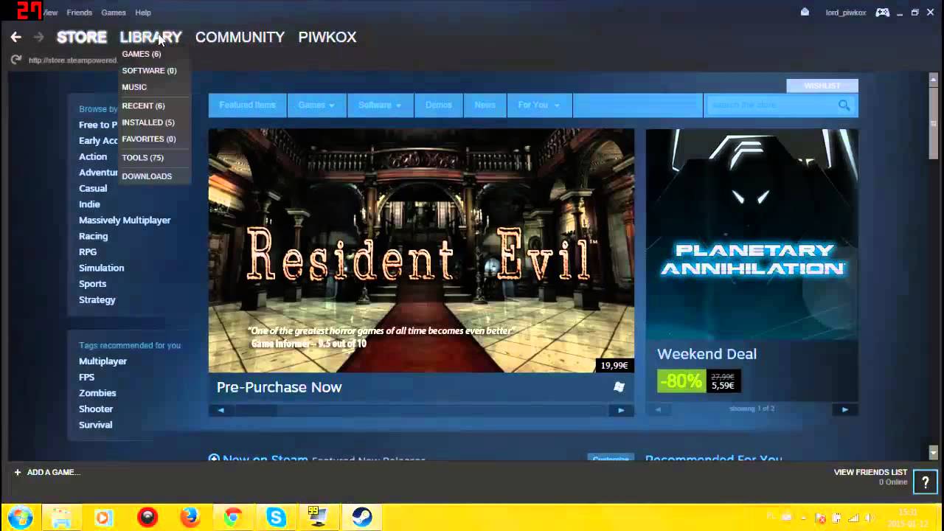Go back with the back arrow
This screenshot has width=944, height=531.
16,37
